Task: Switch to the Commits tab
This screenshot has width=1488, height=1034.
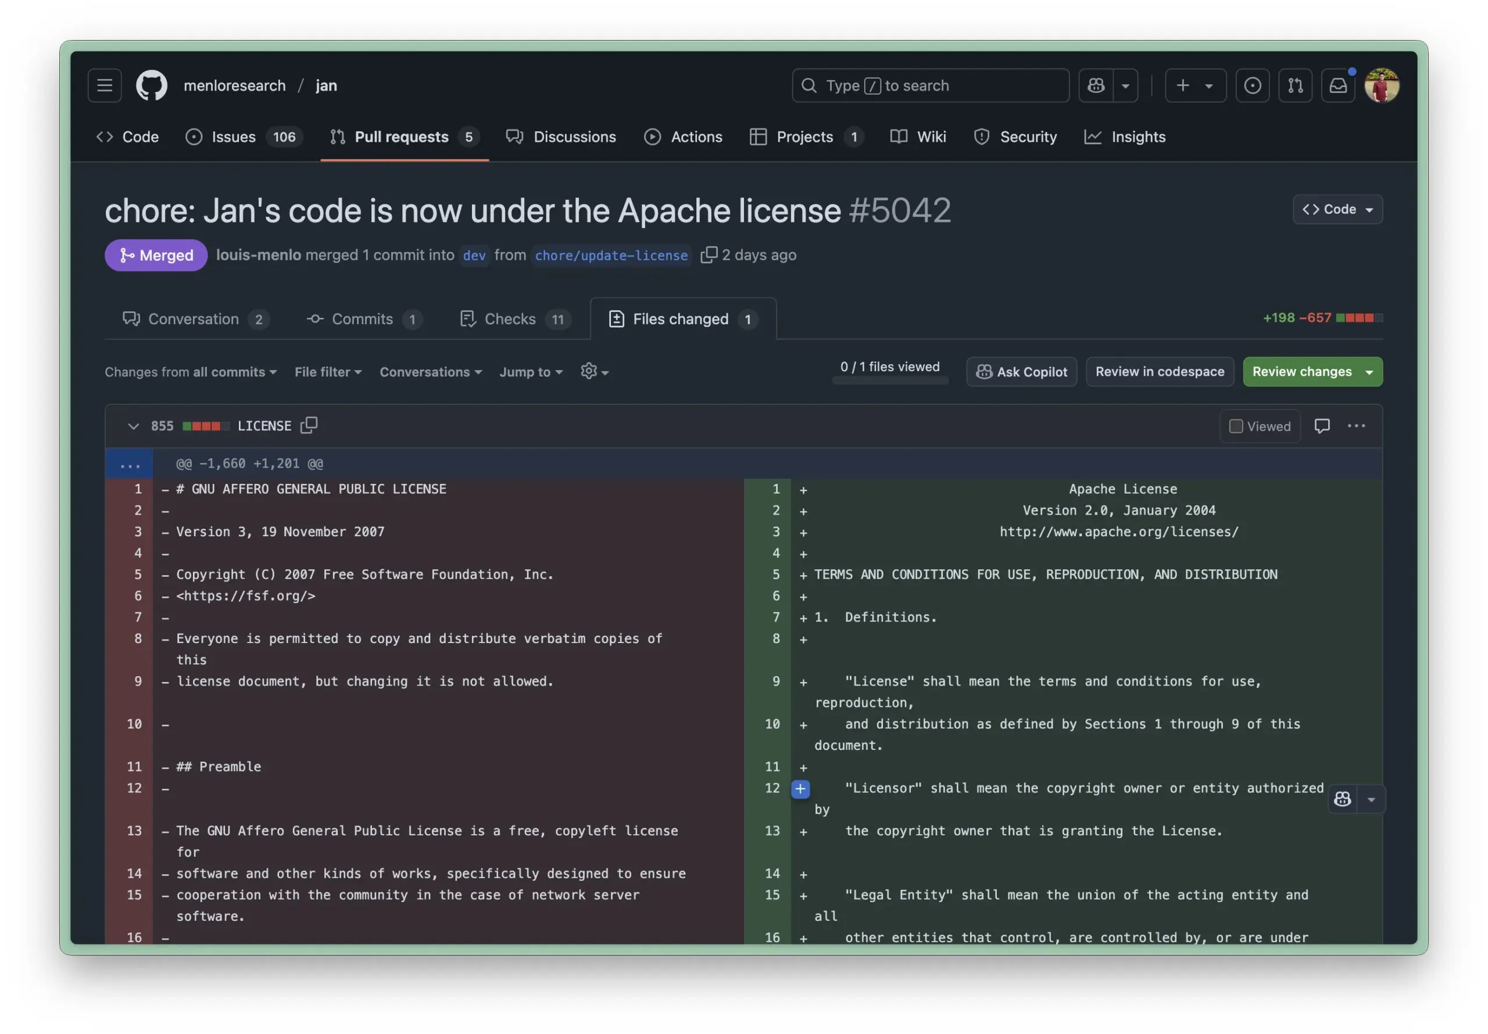Action: coord(364,319)
